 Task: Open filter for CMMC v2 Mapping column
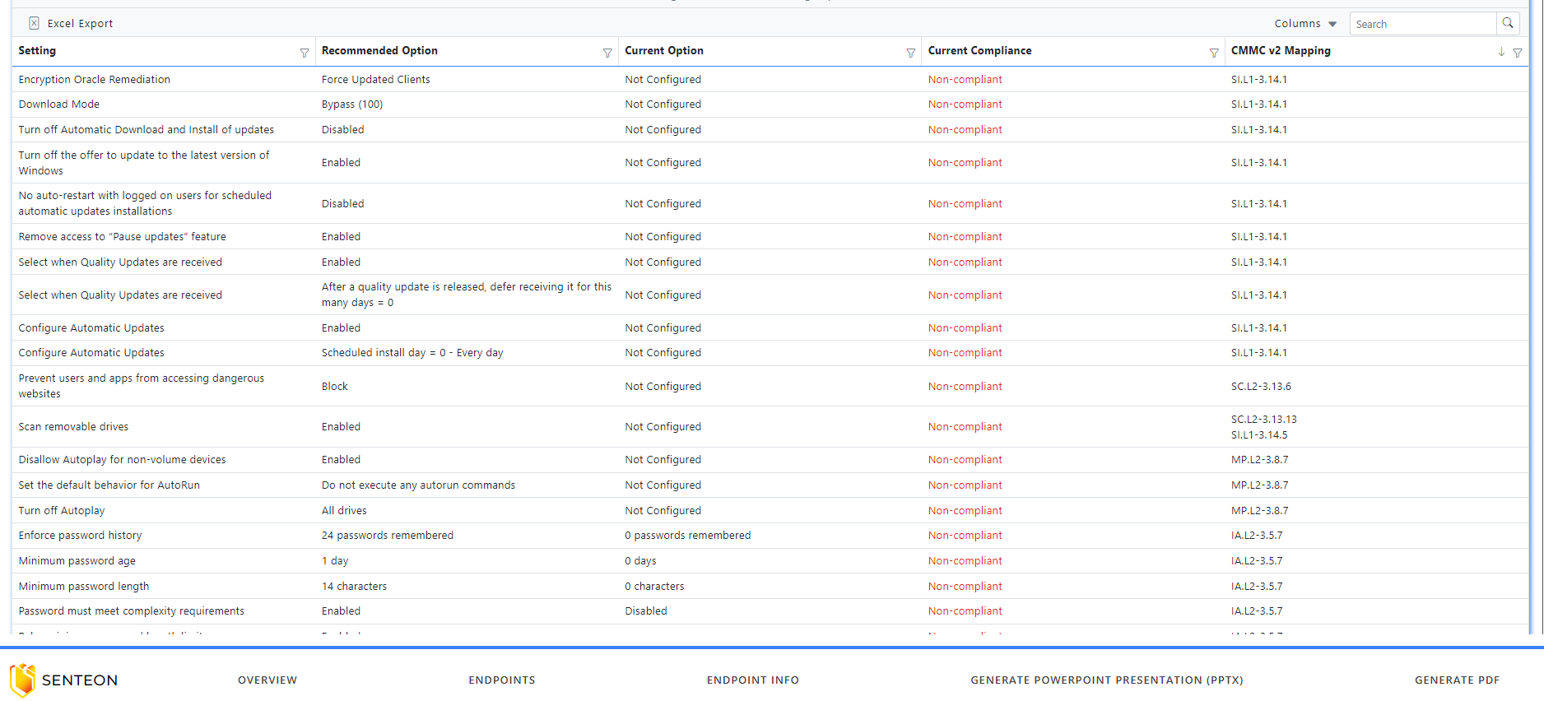pos(1518,53)
